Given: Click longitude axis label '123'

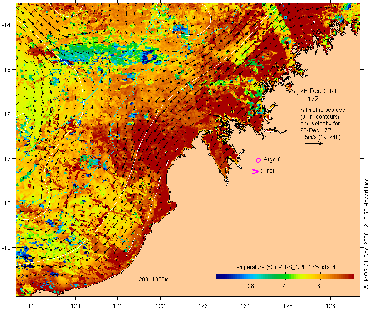Looking at the screenshot, I should (x=203, y=306).
